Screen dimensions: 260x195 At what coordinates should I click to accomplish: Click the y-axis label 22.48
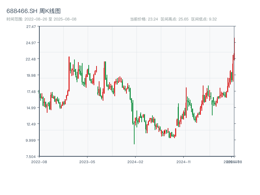31,59
